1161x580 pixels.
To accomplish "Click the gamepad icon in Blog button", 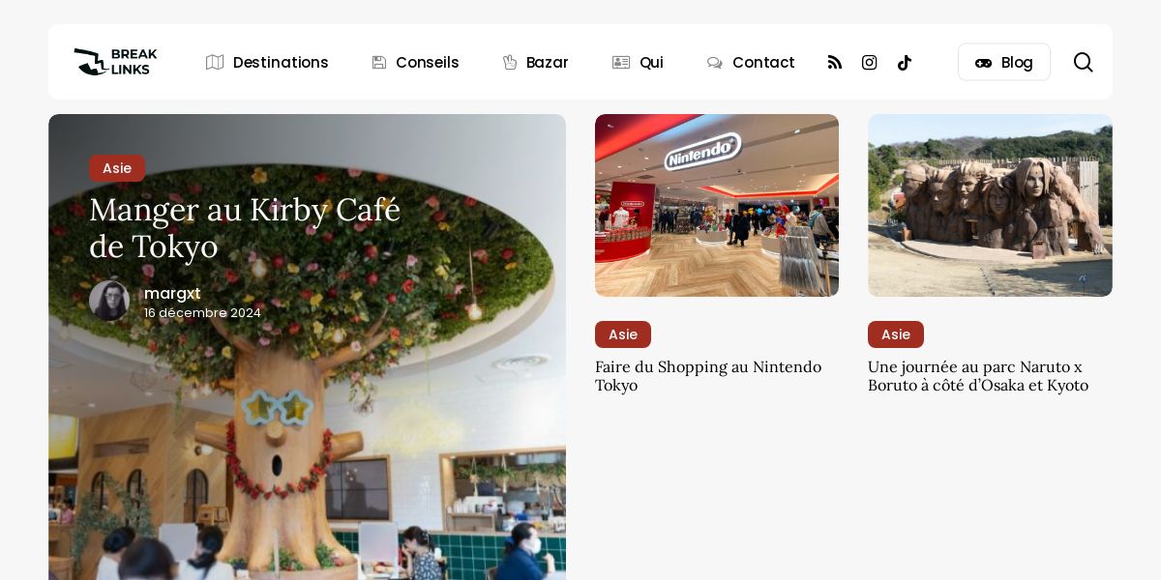I will click(983, 63).
